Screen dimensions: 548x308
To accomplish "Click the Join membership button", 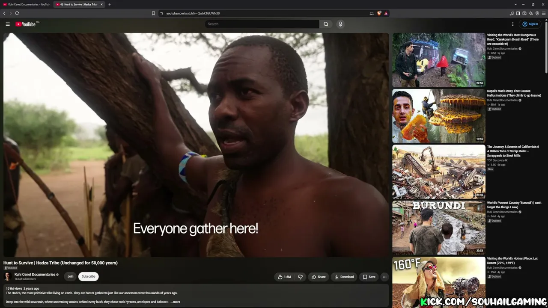I will pos(70,276).
